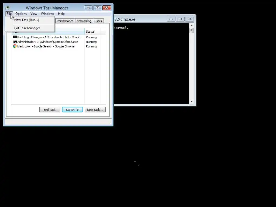Image resolution: width=276 pixels, height=207 pixels.
Task: Open the Options menu
Action: coord(21,14)
